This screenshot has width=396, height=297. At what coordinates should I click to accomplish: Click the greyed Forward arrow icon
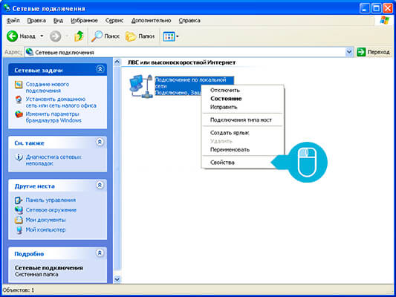click(55, 36)
